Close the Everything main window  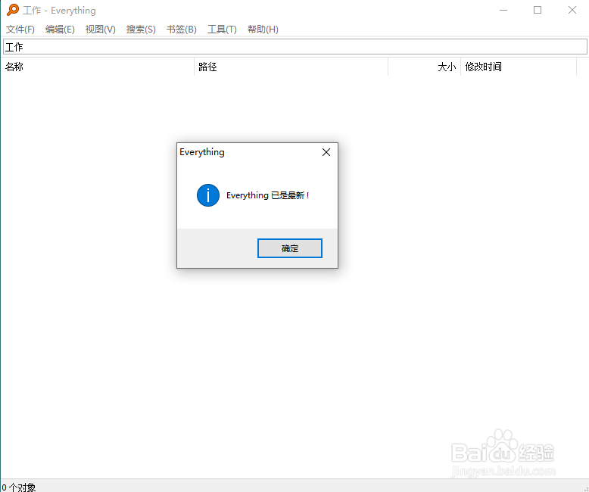click(x=572, y=10)
